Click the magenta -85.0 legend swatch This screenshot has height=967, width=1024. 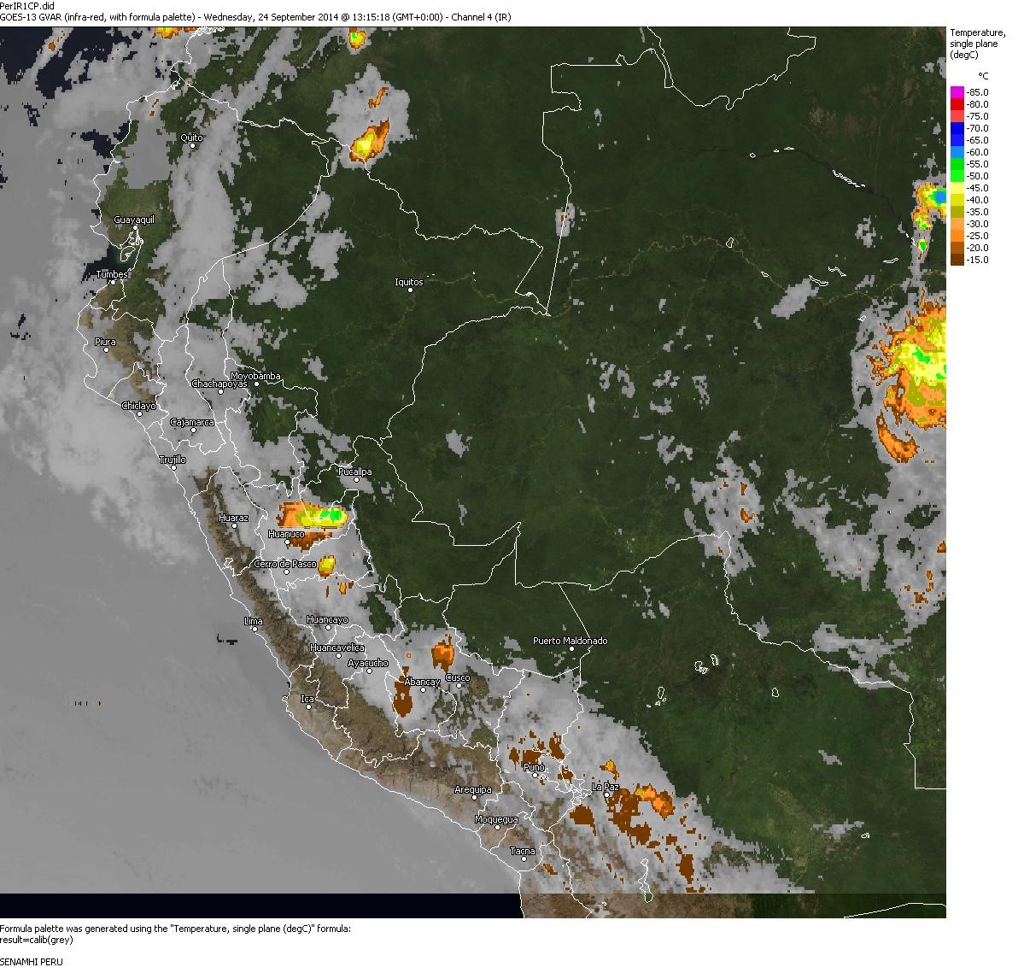[957, 92]
